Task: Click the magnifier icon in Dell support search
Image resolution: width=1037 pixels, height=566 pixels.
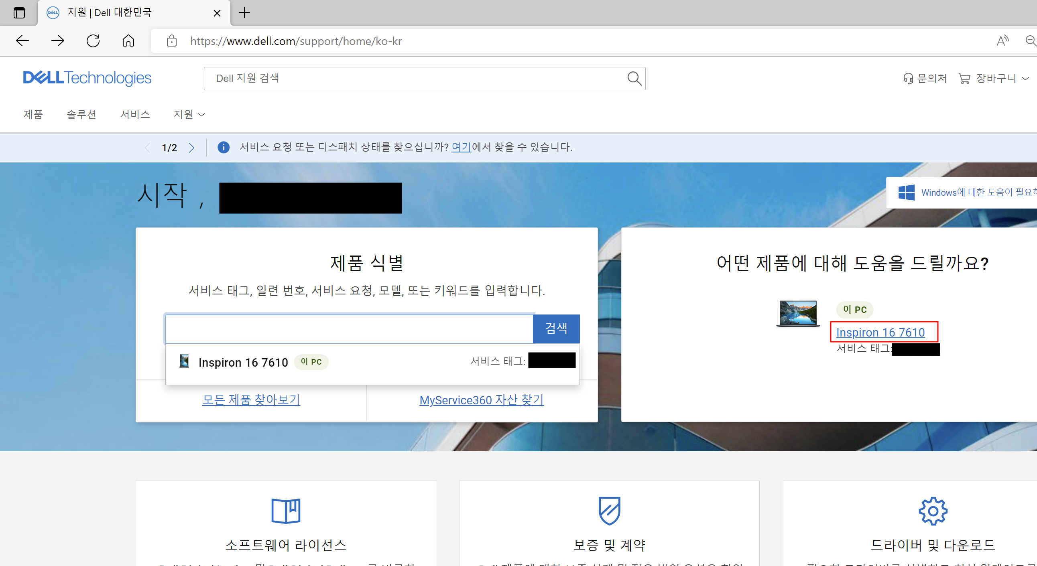Action: coord(634,79)
